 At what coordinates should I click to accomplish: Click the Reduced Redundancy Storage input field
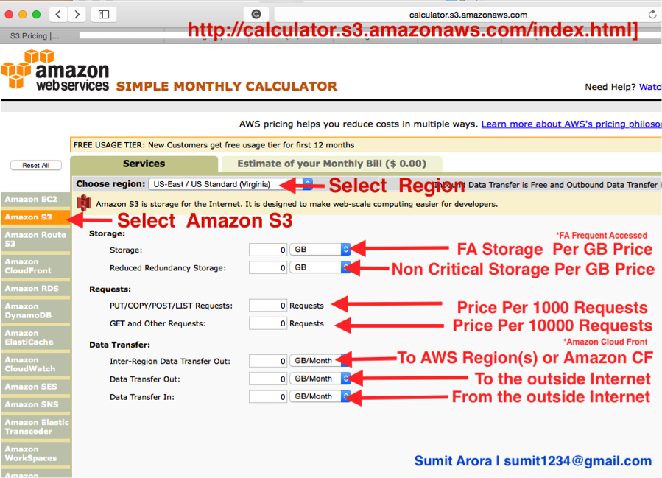pyautogui.click(x=268, y=267)
